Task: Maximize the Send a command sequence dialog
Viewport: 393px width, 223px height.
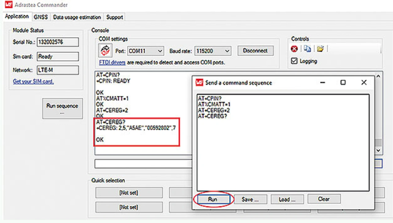Action: click(343, 83)
